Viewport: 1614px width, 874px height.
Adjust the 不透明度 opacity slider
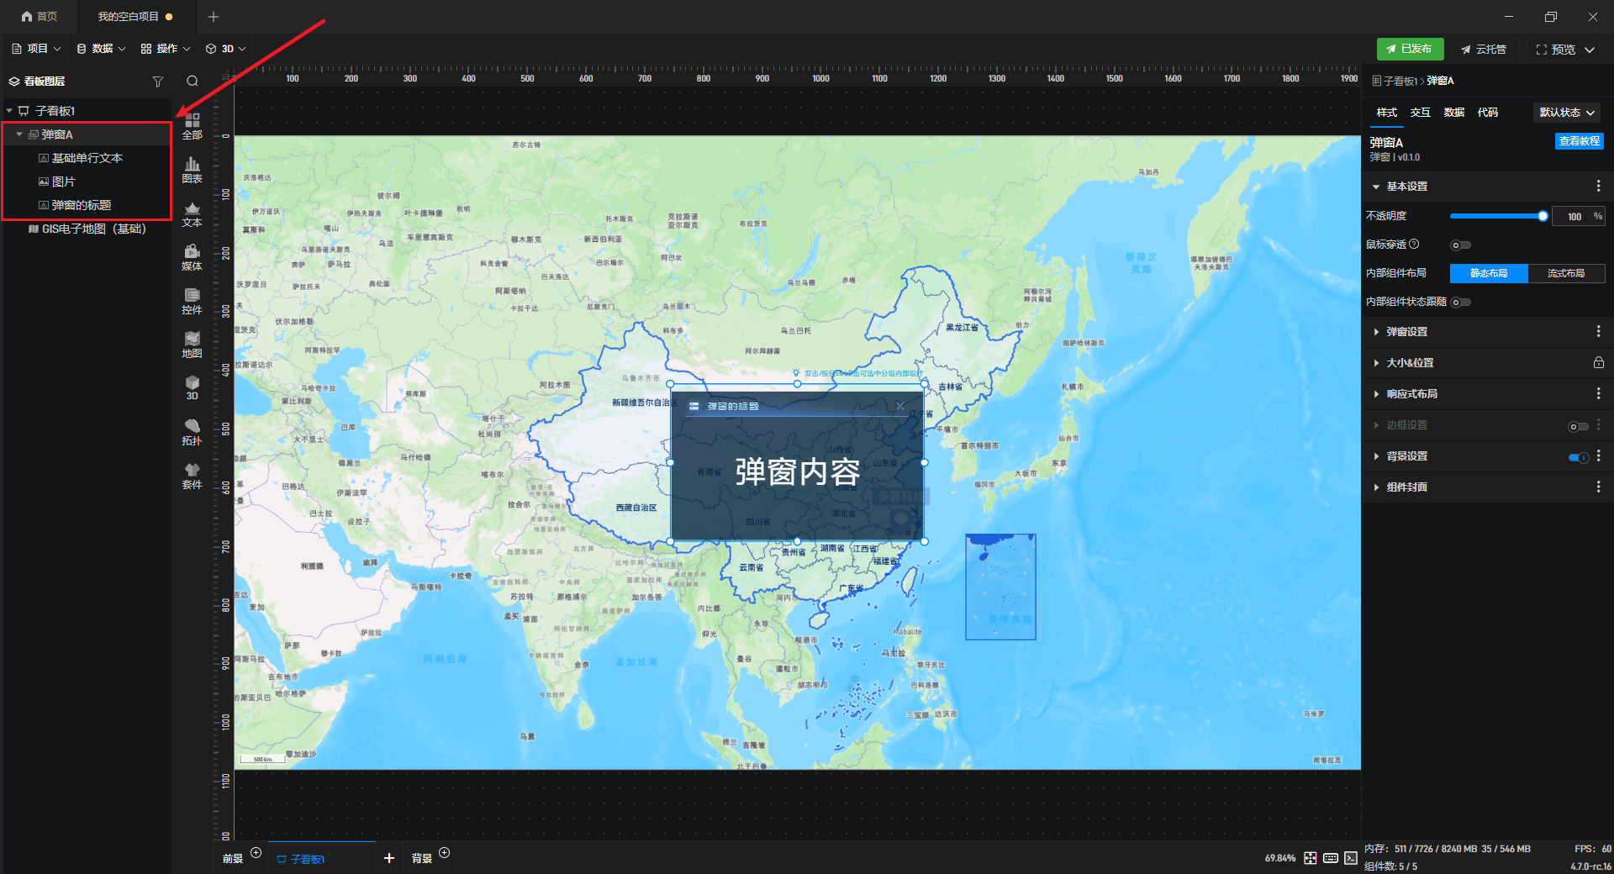pos(1496,217)
